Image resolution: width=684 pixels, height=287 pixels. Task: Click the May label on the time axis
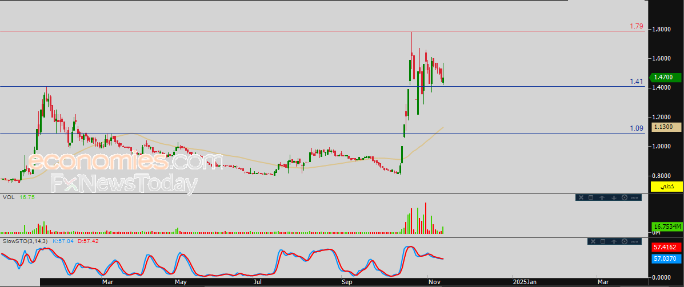[181, 282]
